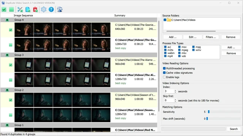Select the C:\Users\Max\Videos\Red N... summary text
Viewport: 243px width, 136px height.
135,130
